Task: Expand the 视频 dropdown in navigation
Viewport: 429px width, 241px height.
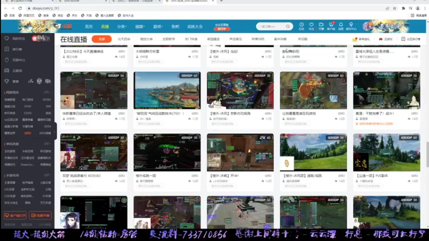Action: click(140, 26)
